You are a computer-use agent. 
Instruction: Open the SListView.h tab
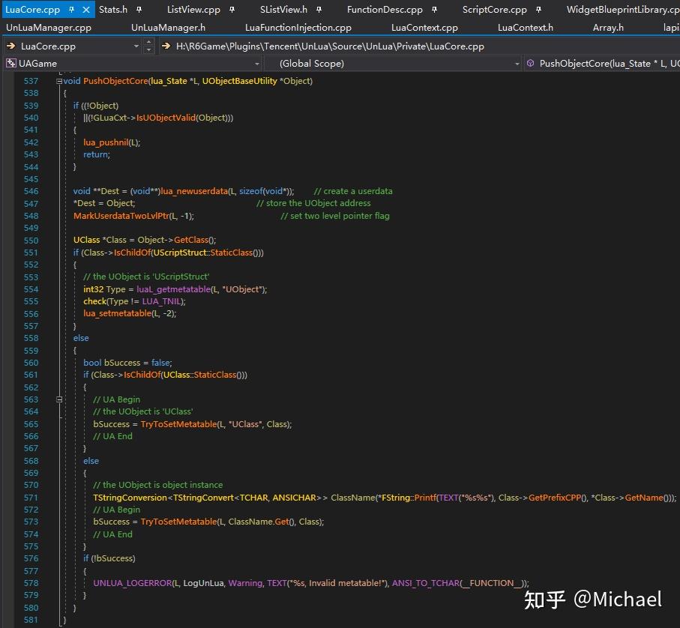tap(283, 10)
